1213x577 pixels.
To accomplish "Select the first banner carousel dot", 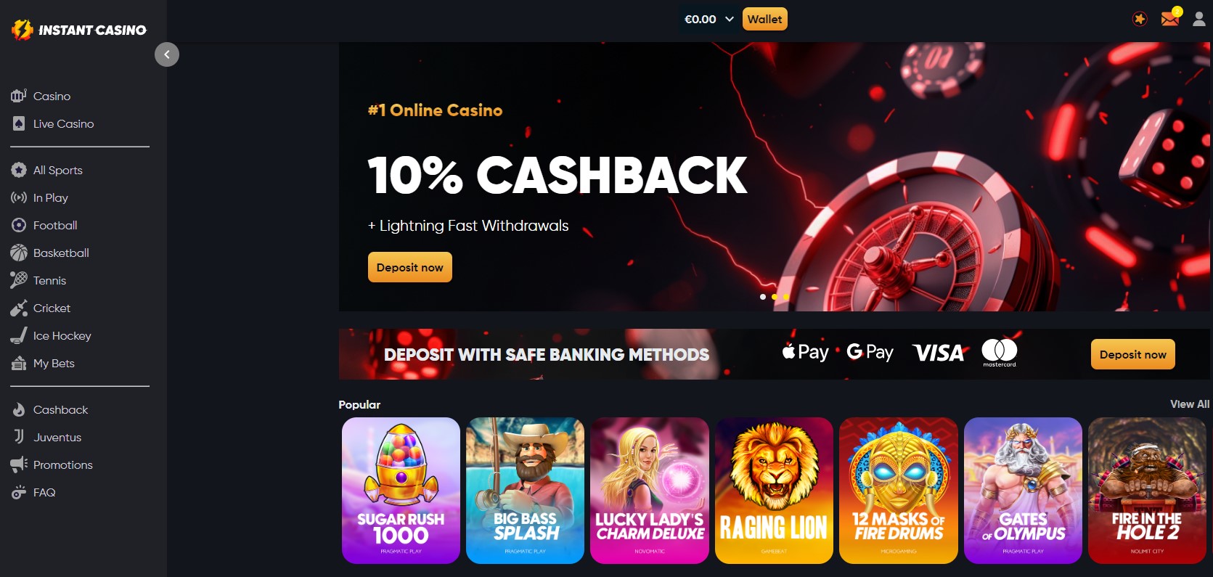I will click(762, 297).
